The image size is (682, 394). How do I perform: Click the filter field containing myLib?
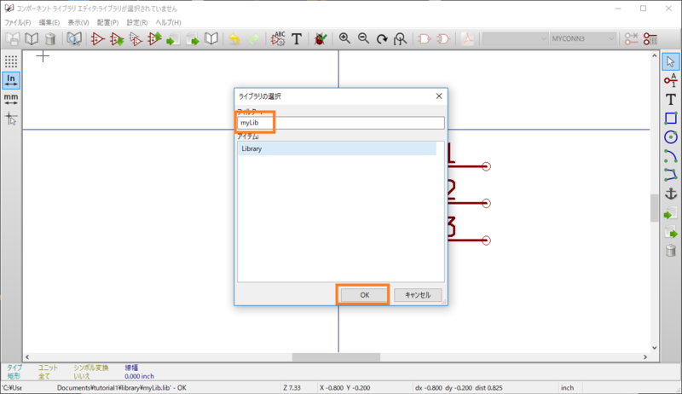340,123
